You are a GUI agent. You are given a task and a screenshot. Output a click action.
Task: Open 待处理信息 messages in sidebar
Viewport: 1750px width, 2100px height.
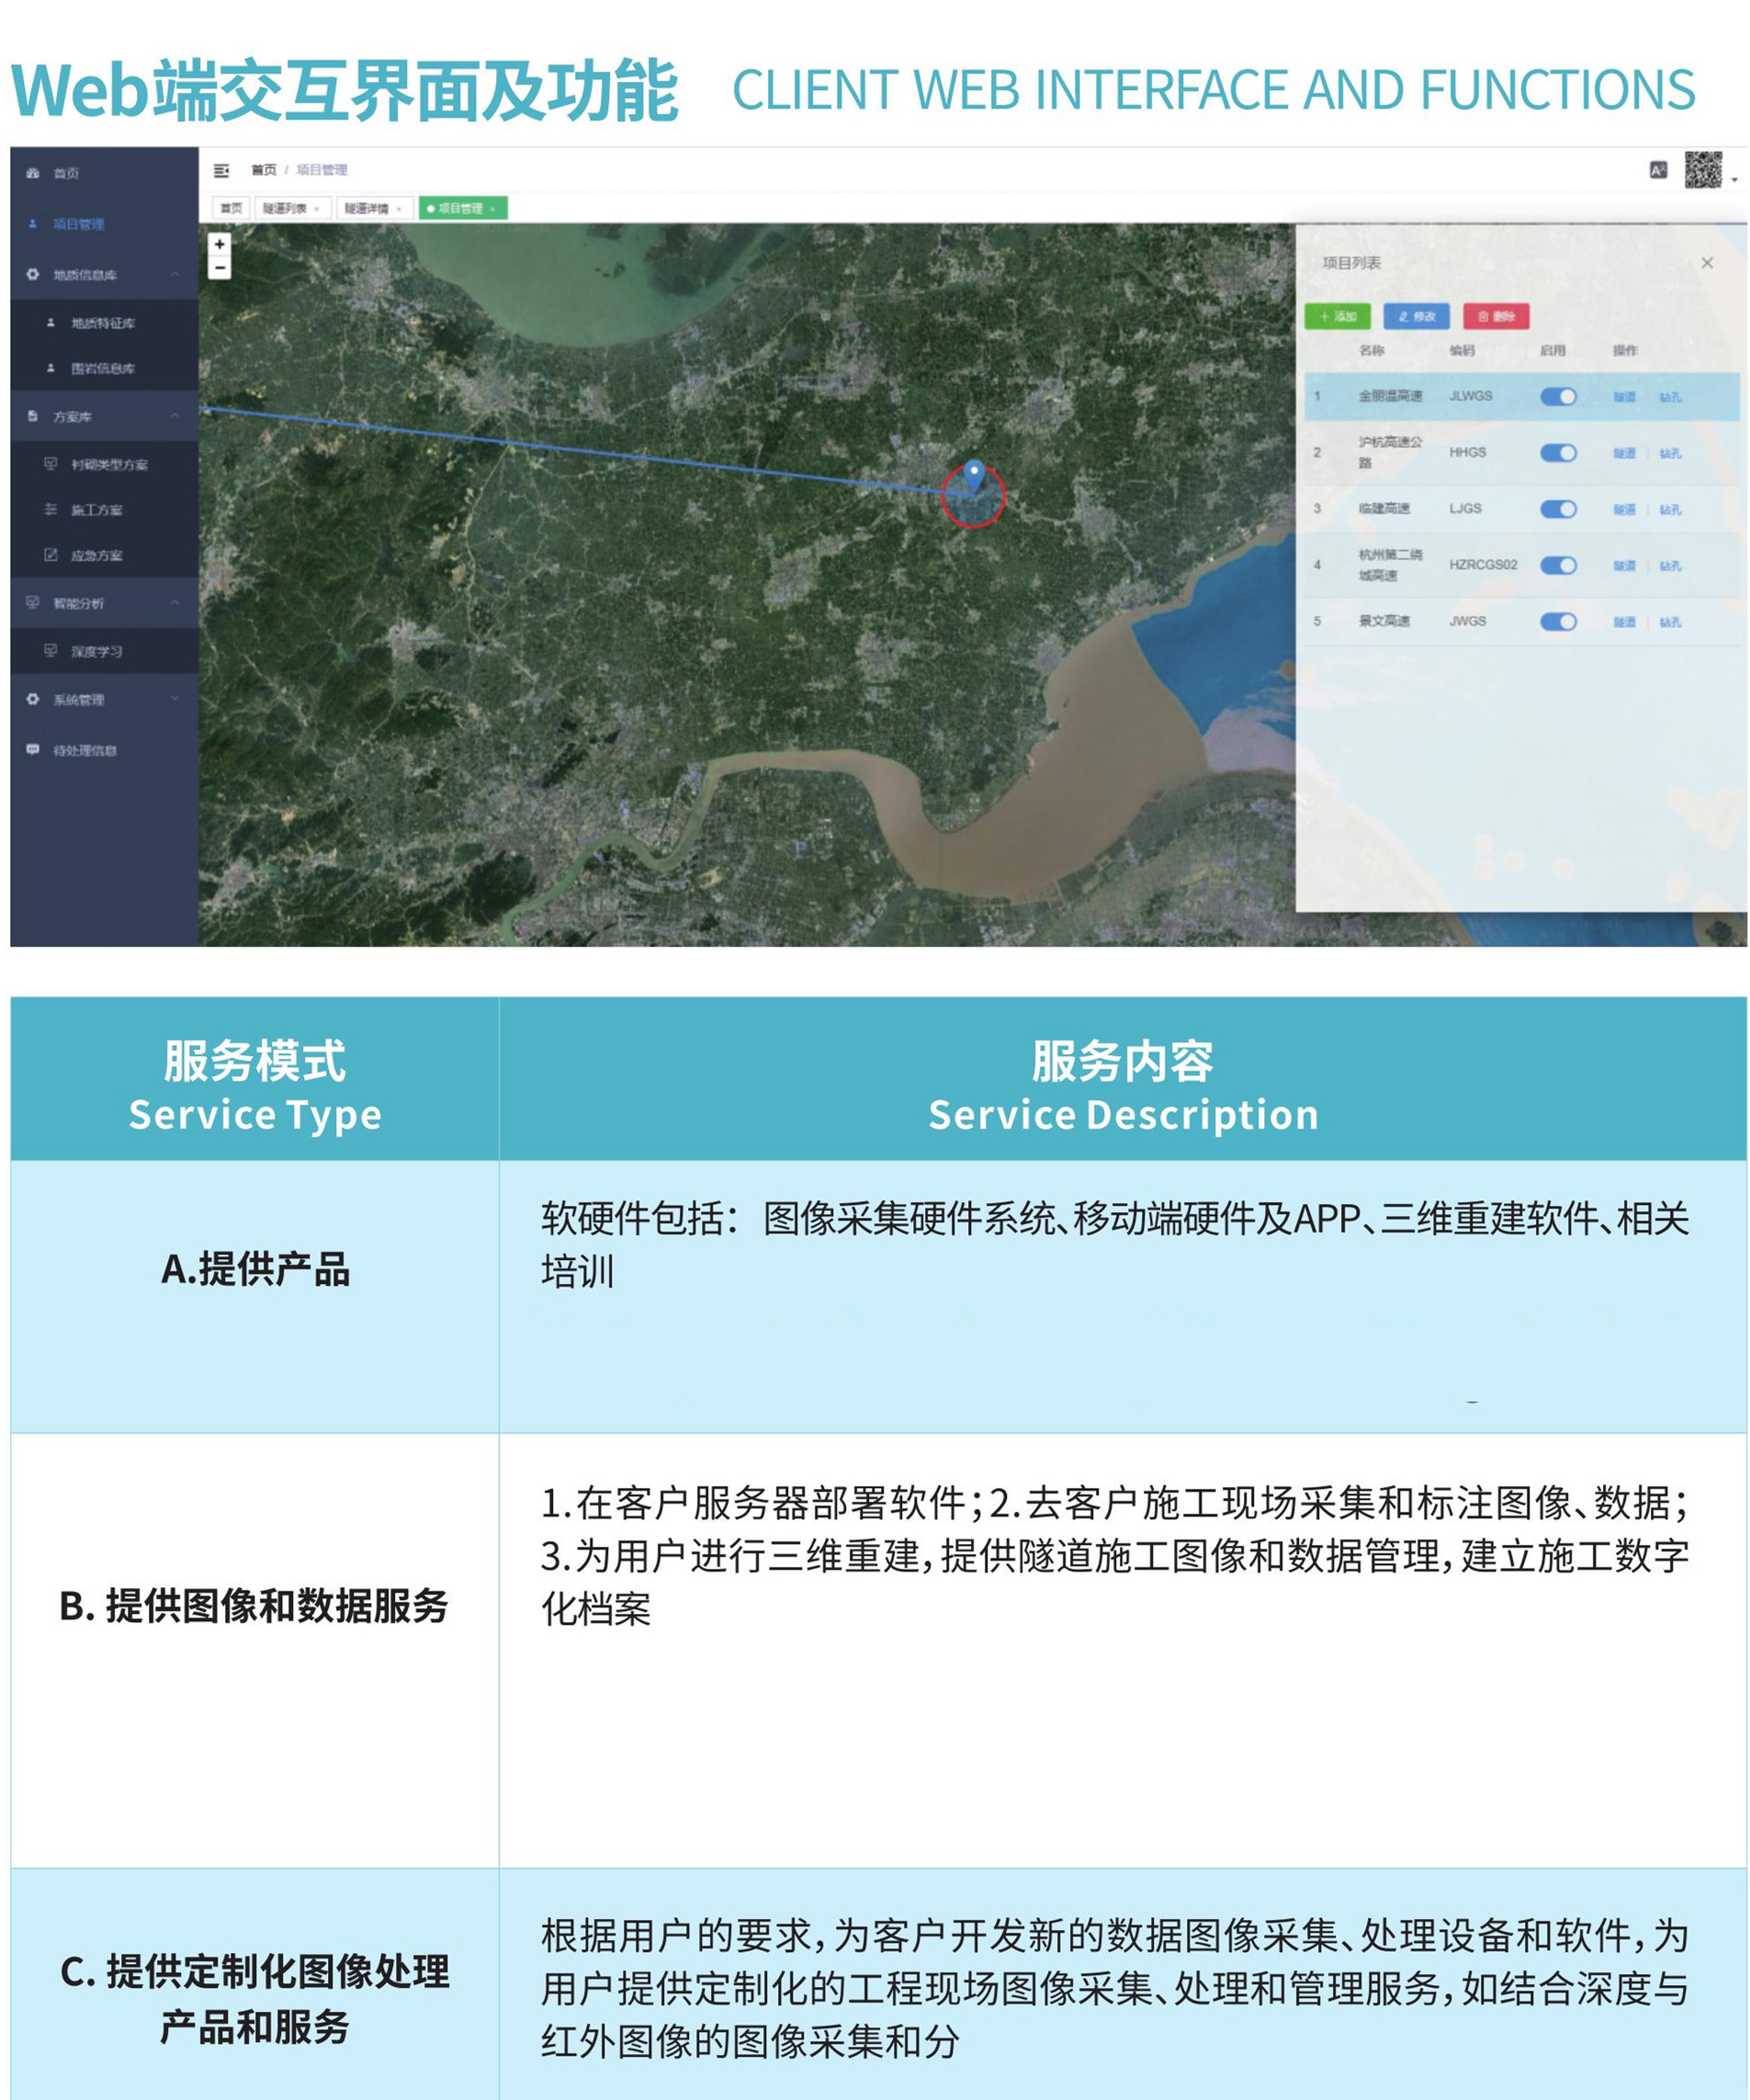click(x=85, y=750)
